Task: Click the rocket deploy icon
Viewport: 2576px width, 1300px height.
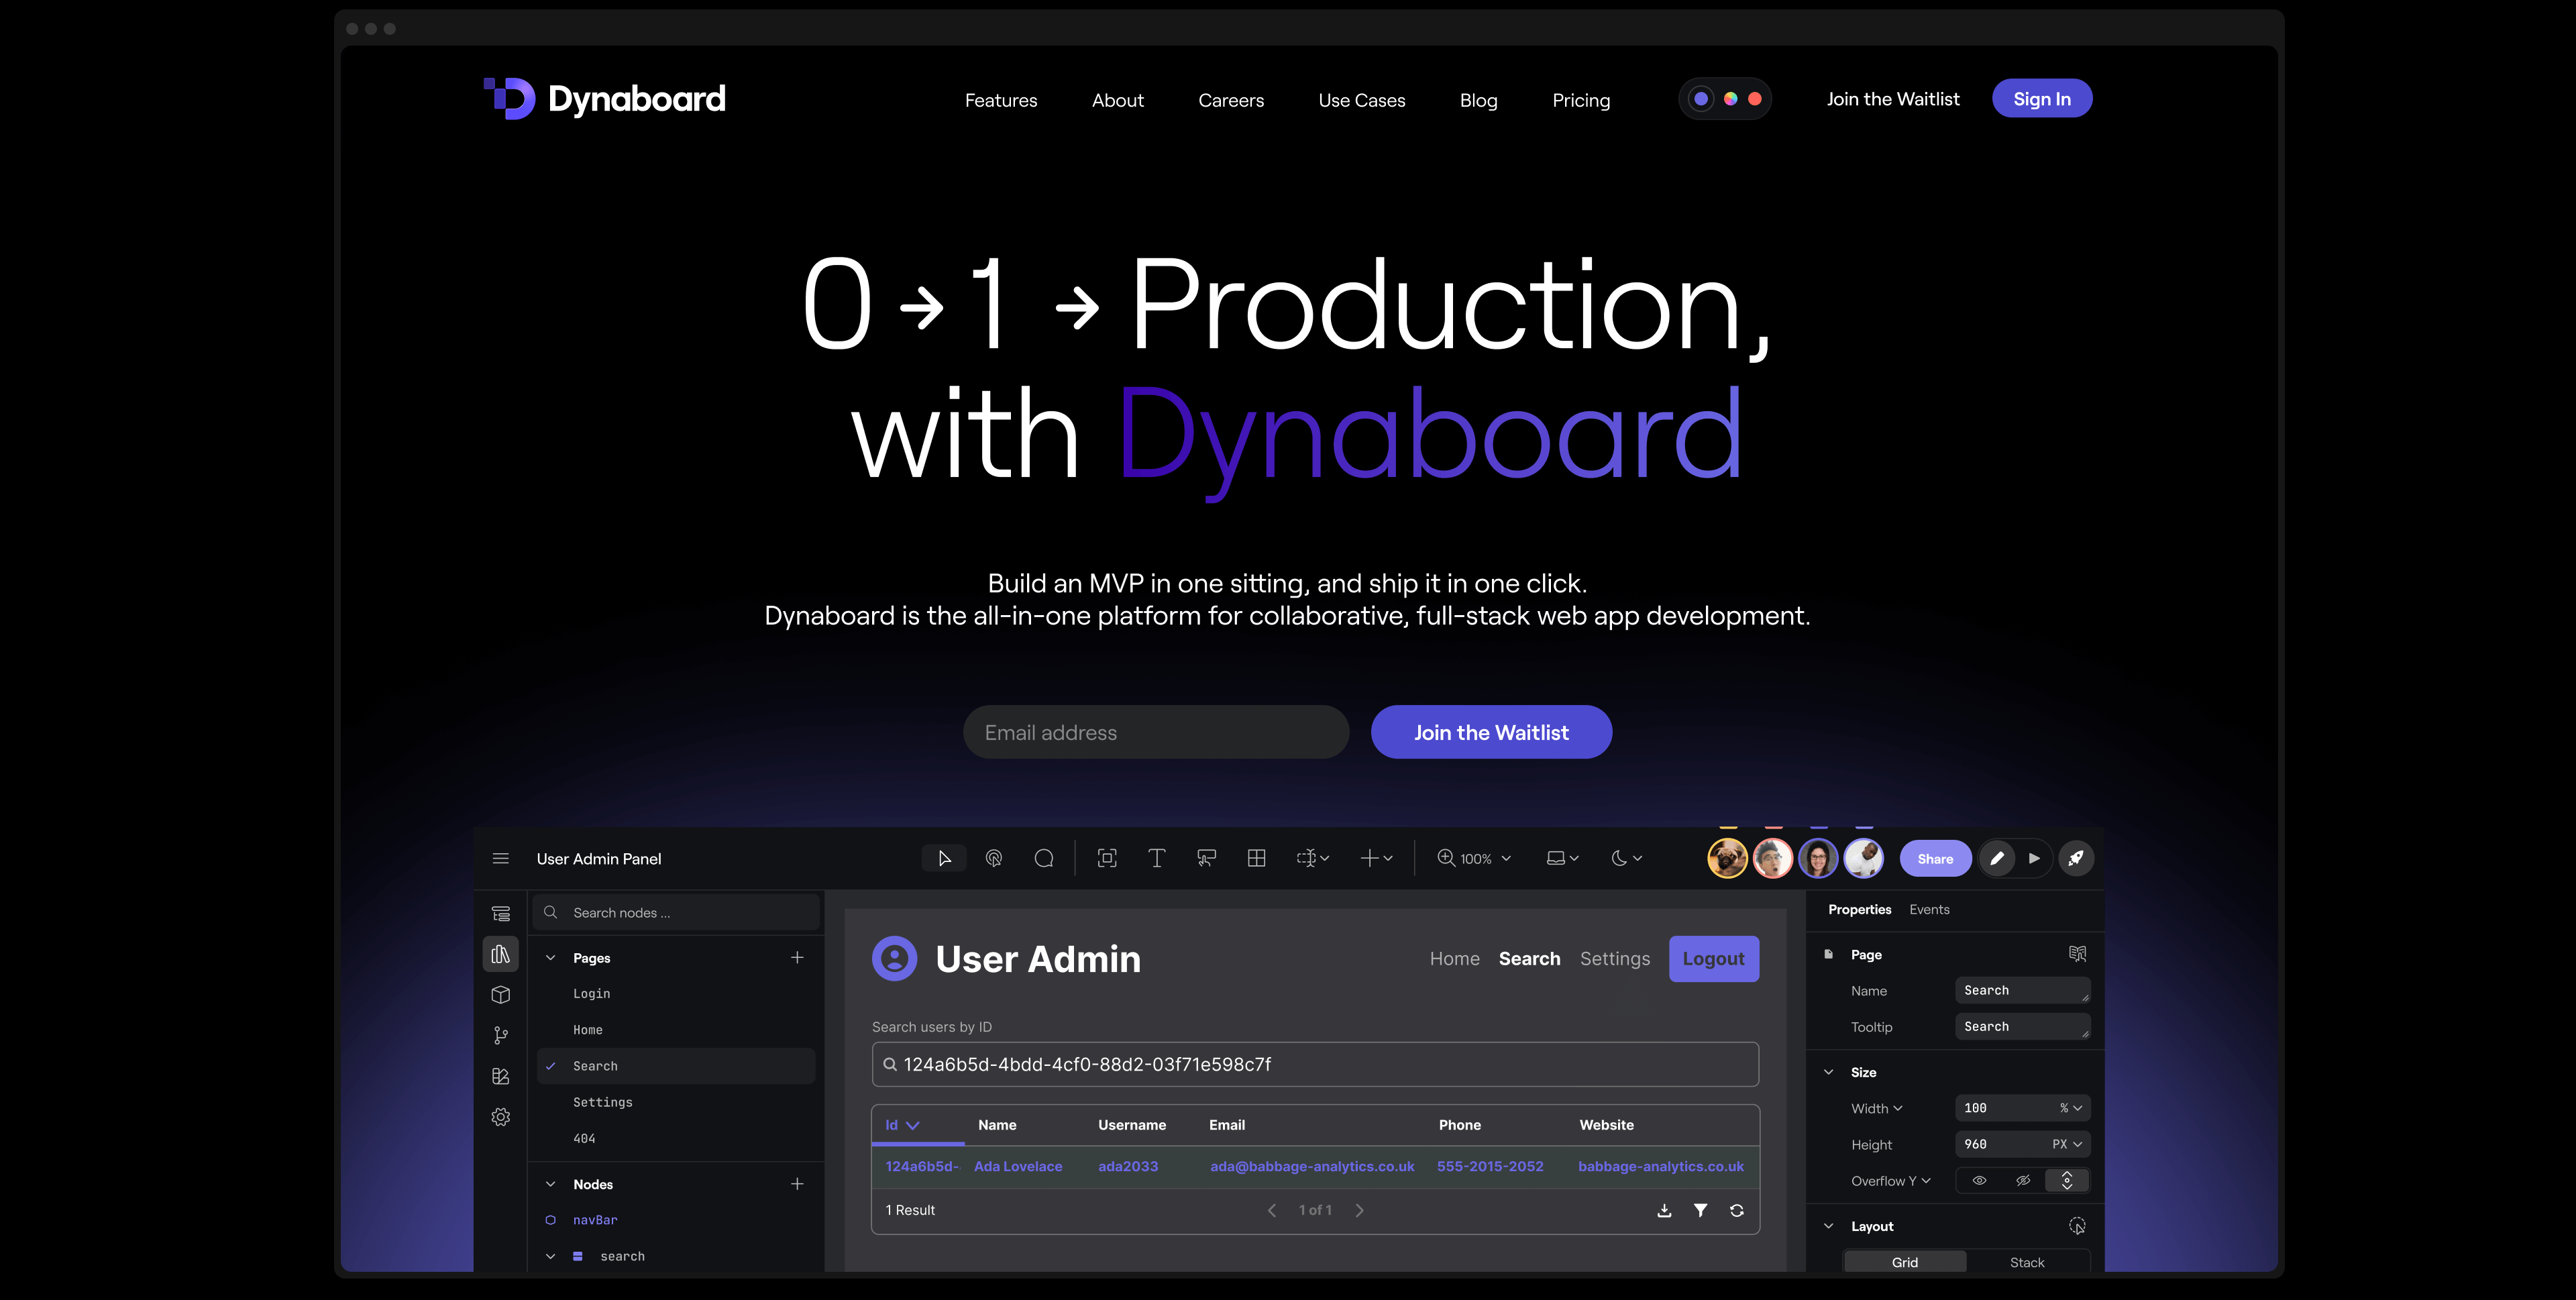Action: point(2076,858)
